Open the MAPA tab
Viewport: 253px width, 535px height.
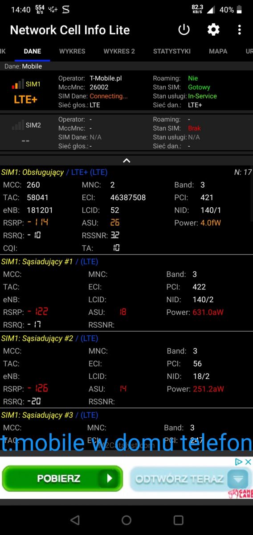218,51
